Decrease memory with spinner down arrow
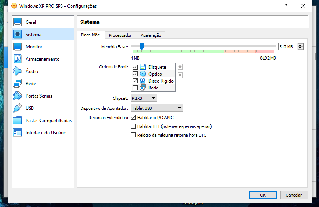The height and width of the screenshot is (207, 319). 300,48
